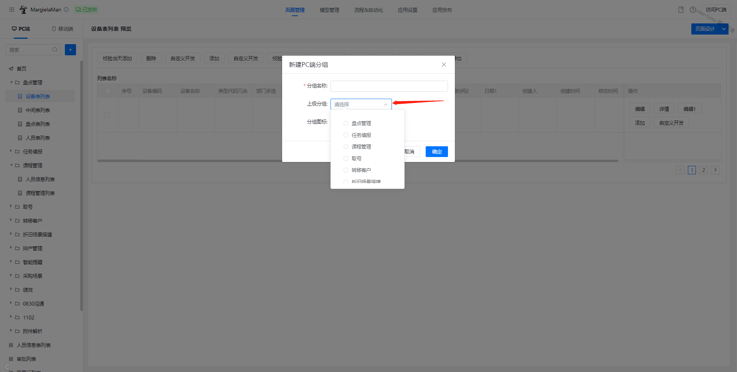Toggle the table header select-all checkbox
This screenshot has width=737, height=372.
[107, 91]
